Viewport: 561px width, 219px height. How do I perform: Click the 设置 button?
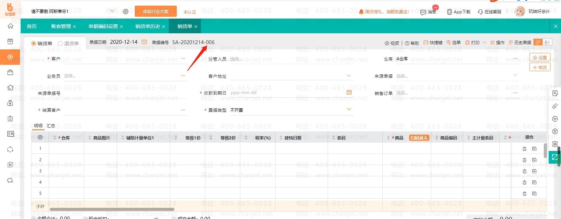click(x=540, y=57)
